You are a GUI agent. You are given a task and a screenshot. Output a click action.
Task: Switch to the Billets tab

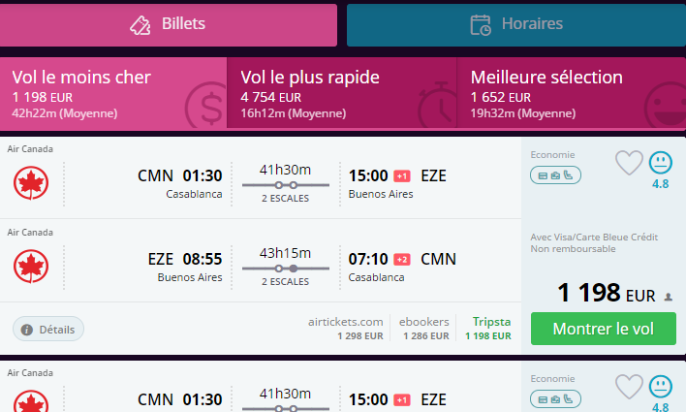(x=168, y=25)
